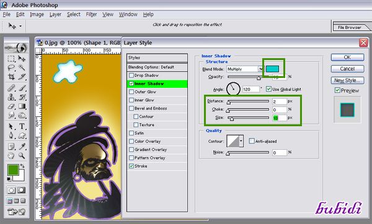This screenshot has height=224, width=372.
Task: Open the Styles list header
Action: pos(157,58)
